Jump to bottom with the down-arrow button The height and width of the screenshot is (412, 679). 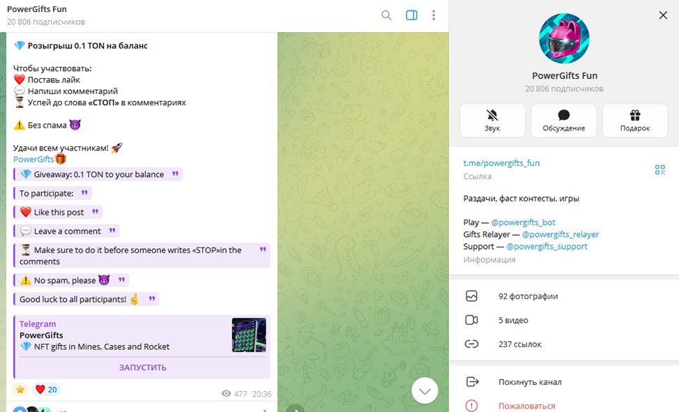(425, 391)
